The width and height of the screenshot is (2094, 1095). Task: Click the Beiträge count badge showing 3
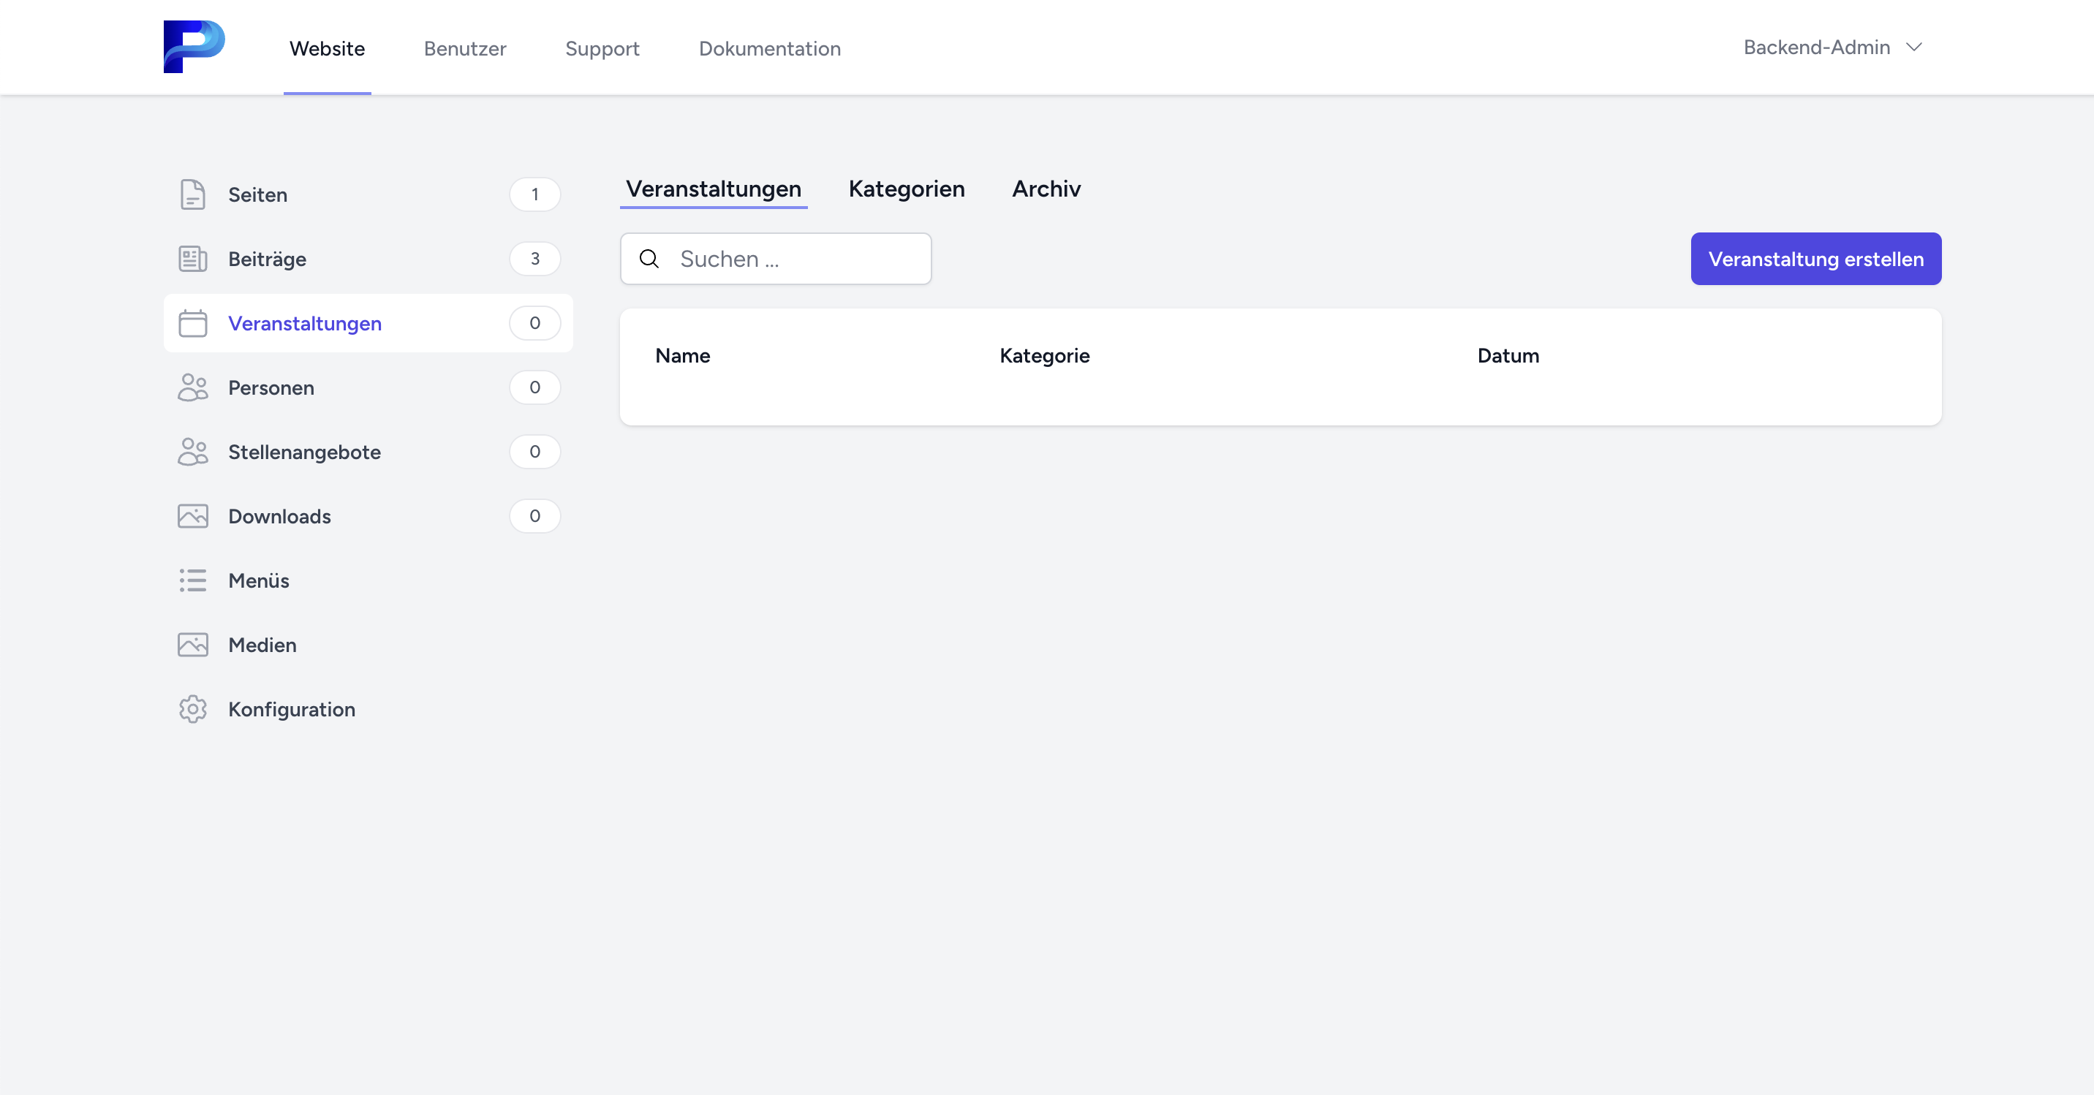534,259
